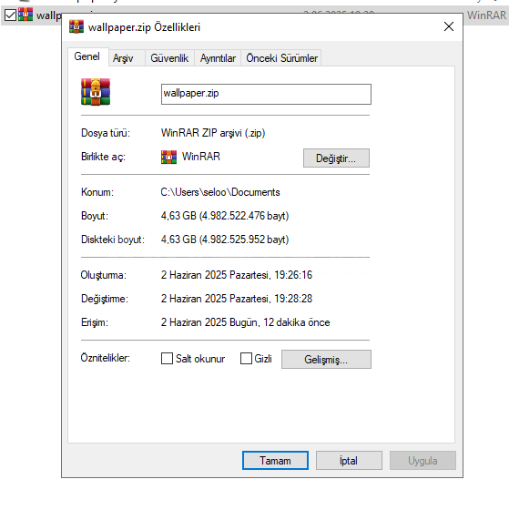The height and width of the screenshot is (510, 509).
Task: Select the wallpaper file icon in the background list
Action: tap(25, 15)
